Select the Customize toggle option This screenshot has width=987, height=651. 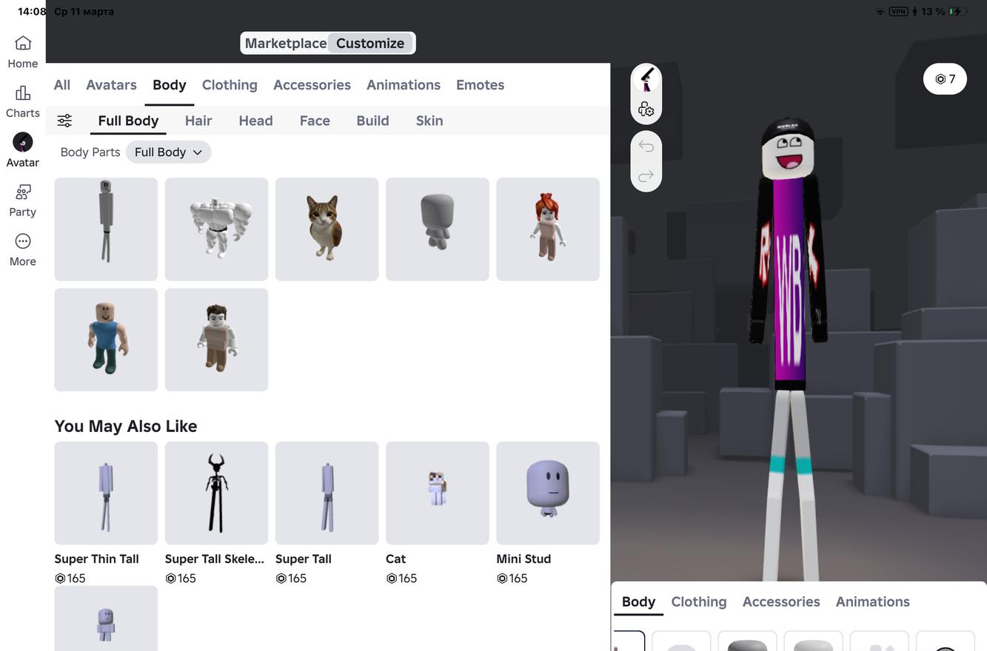370,43
